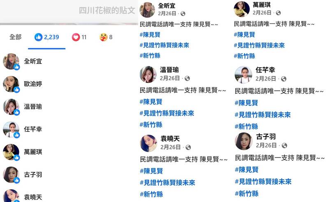Open the Like reactions tab showing 2,239
The width and height of the screenshot is (329, 202).
[x=46, y=37]
